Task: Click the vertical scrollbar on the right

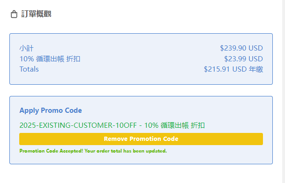Action: click(284, 92)
